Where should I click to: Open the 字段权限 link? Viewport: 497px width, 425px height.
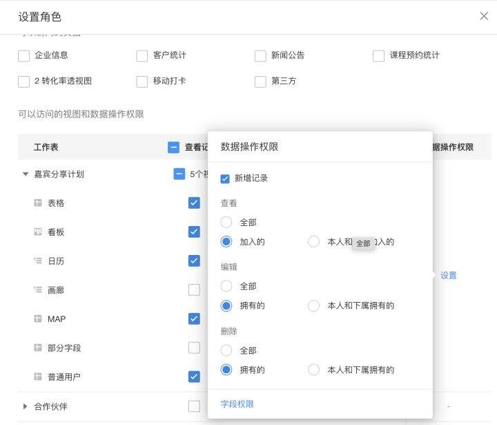pyautogui.click(x=237, y=404)
